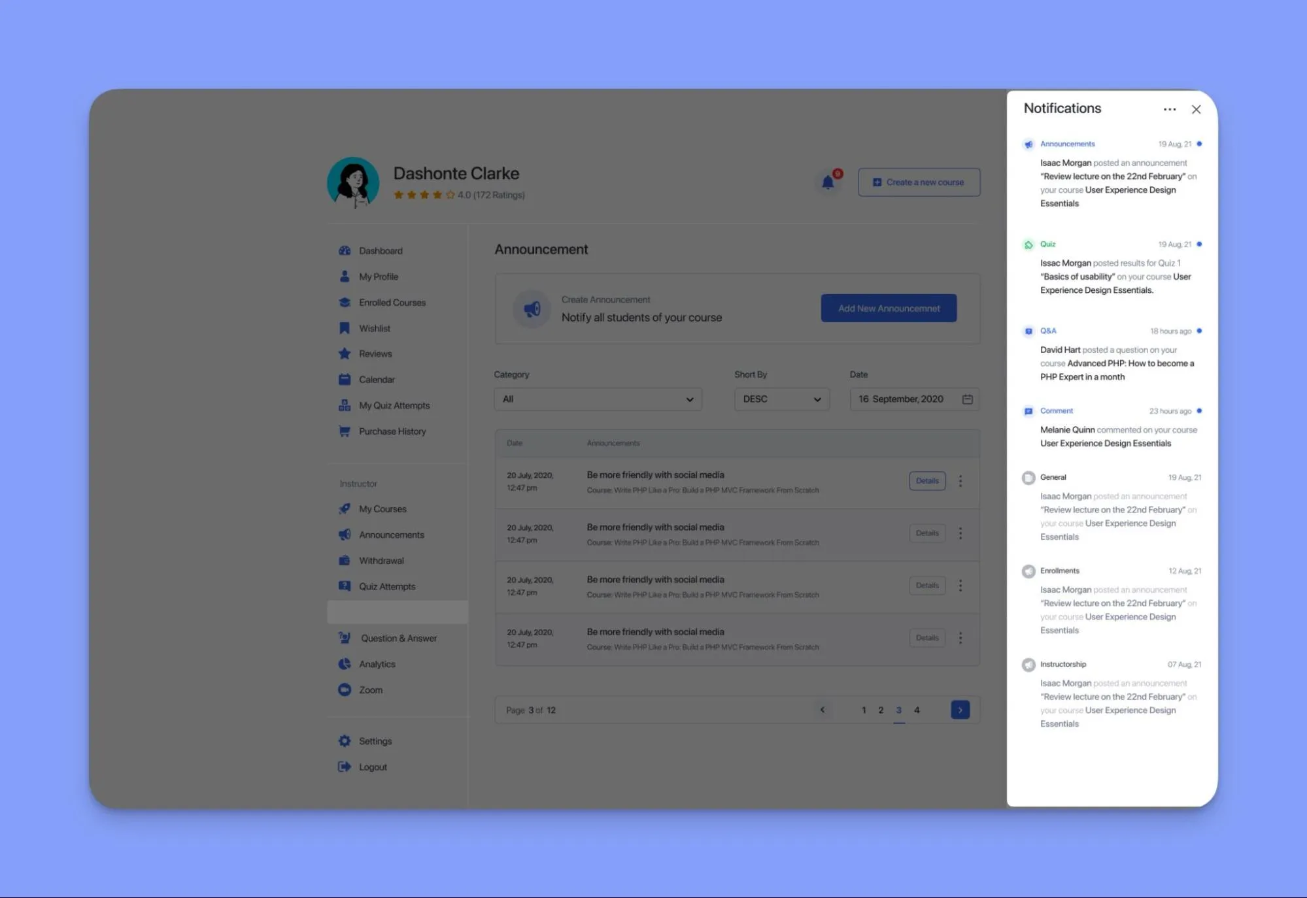Go to next page blue arrow
Viewport: 1307px width, 898px height.
coord(960,710)
